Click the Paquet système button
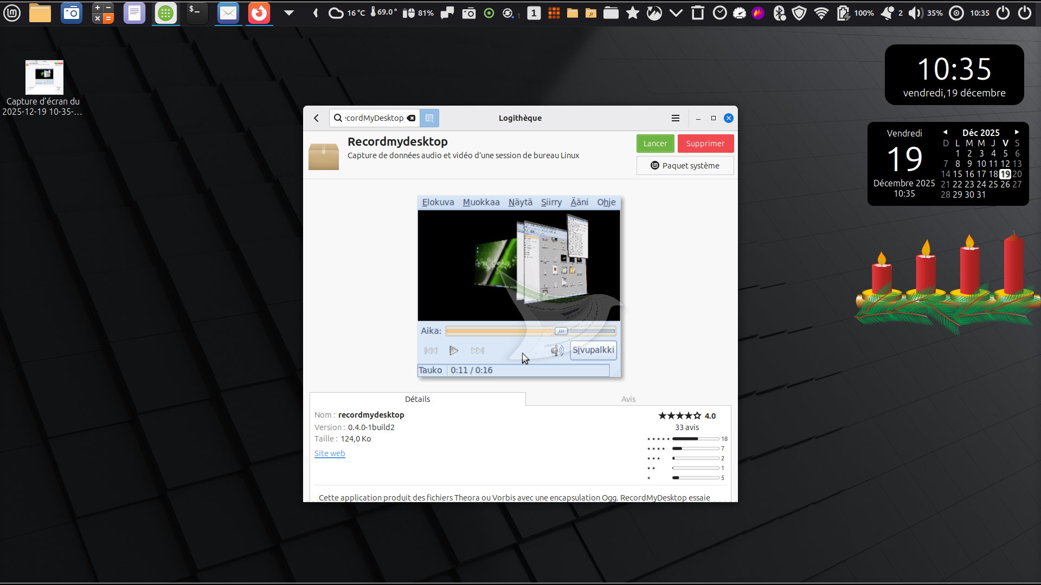The height and width of the screenshot is (585, 1041). pos(685,166)
